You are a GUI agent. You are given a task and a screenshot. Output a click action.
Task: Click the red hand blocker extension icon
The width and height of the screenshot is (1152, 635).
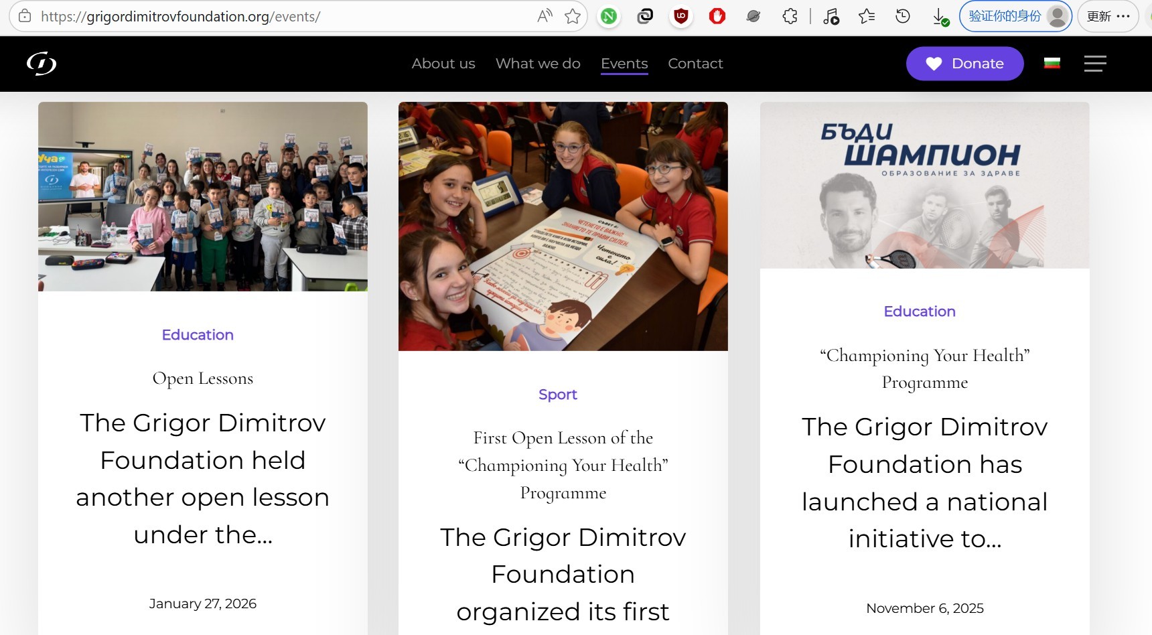(717, 16)
